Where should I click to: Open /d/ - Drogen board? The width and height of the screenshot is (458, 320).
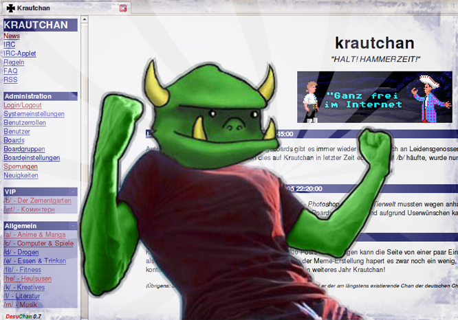point(21,252)
